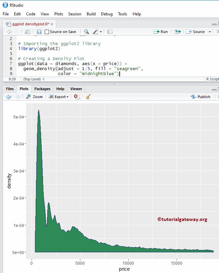Image resolution: width=219 pixels, height=273 pixels.
Task: Click the '# Creating a Density Plot' comment
Action: [51, 59]
